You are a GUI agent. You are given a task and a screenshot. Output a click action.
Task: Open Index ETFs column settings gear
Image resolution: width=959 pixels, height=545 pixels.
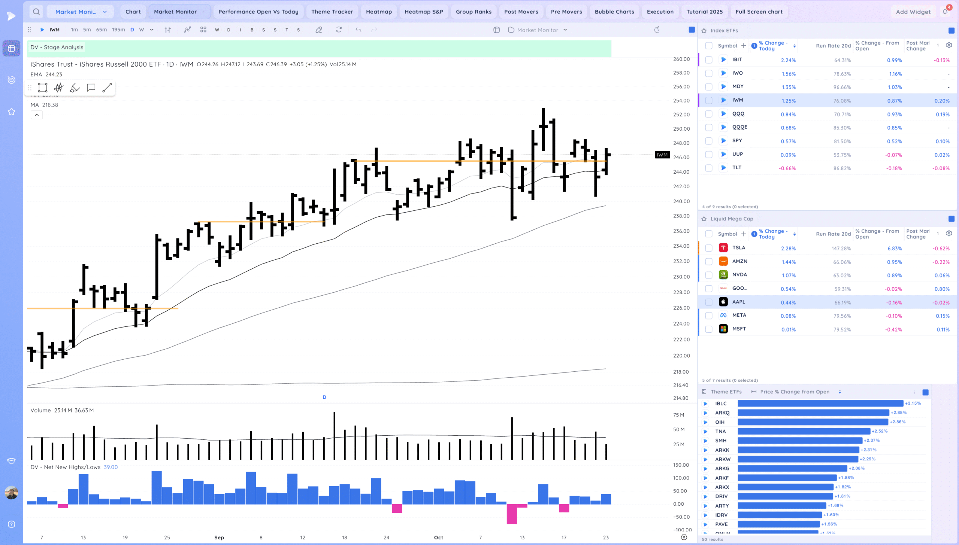pos(949,45)
